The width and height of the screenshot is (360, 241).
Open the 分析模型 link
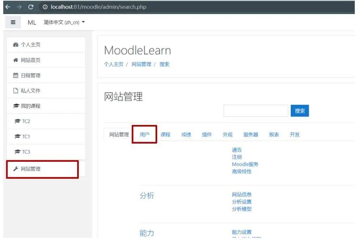coord(242,209)
